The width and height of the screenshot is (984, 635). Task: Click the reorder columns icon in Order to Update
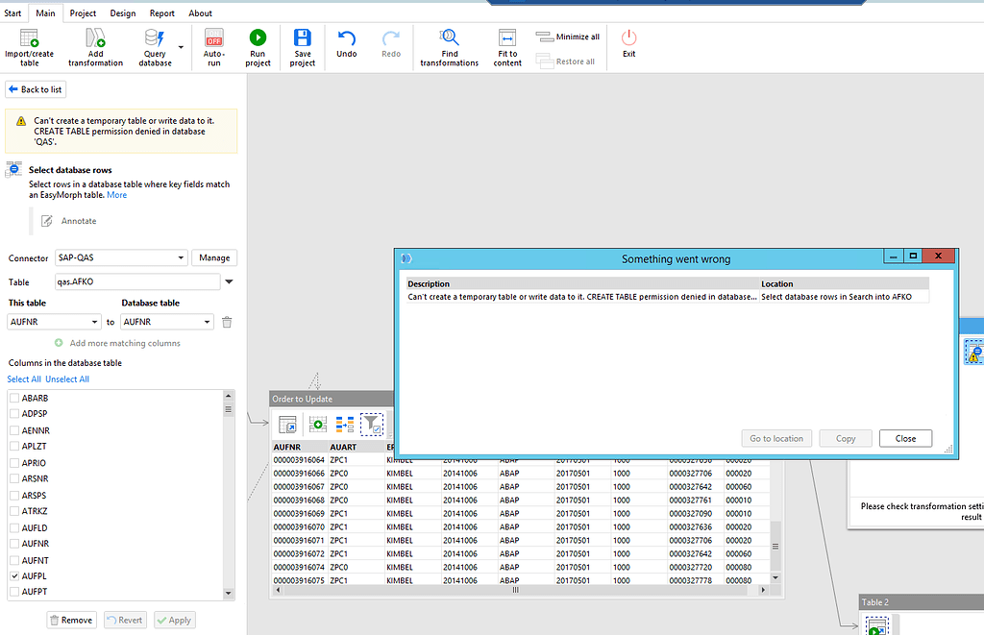point(345,425)
